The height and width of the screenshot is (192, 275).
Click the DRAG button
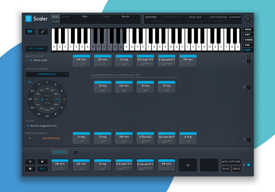click(236, 169)
